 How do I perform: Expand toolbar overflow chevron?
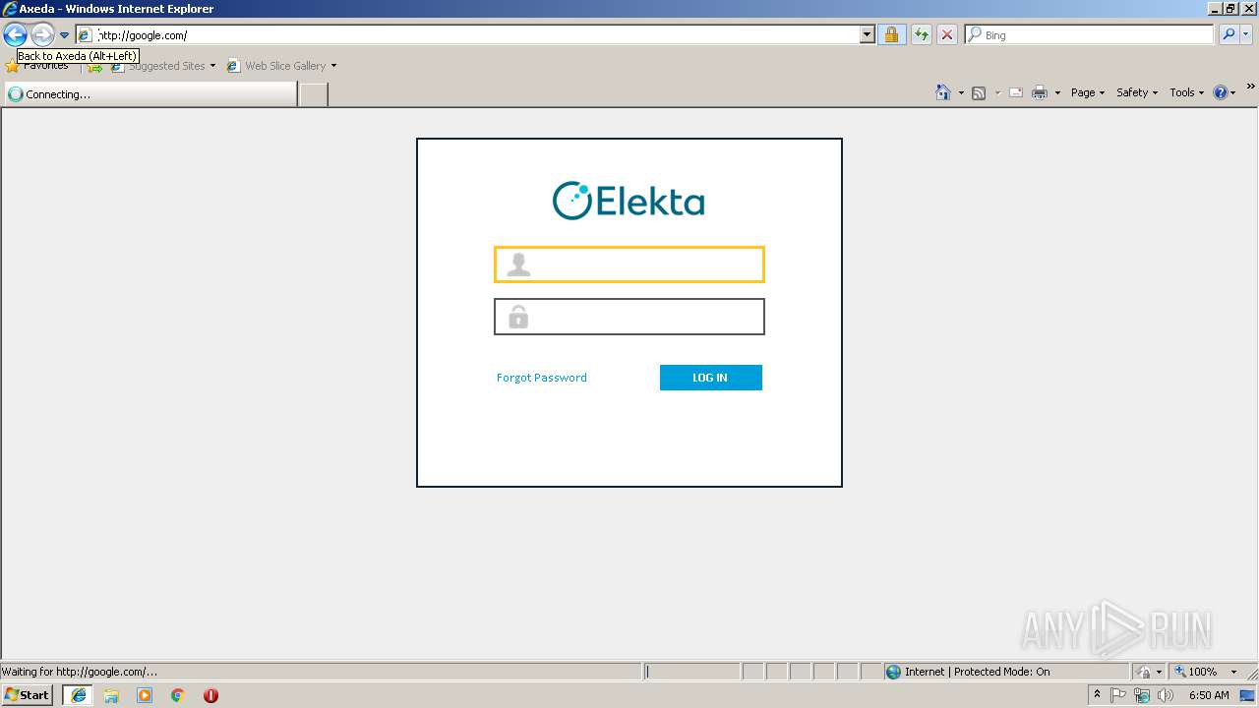[1251, 88]
